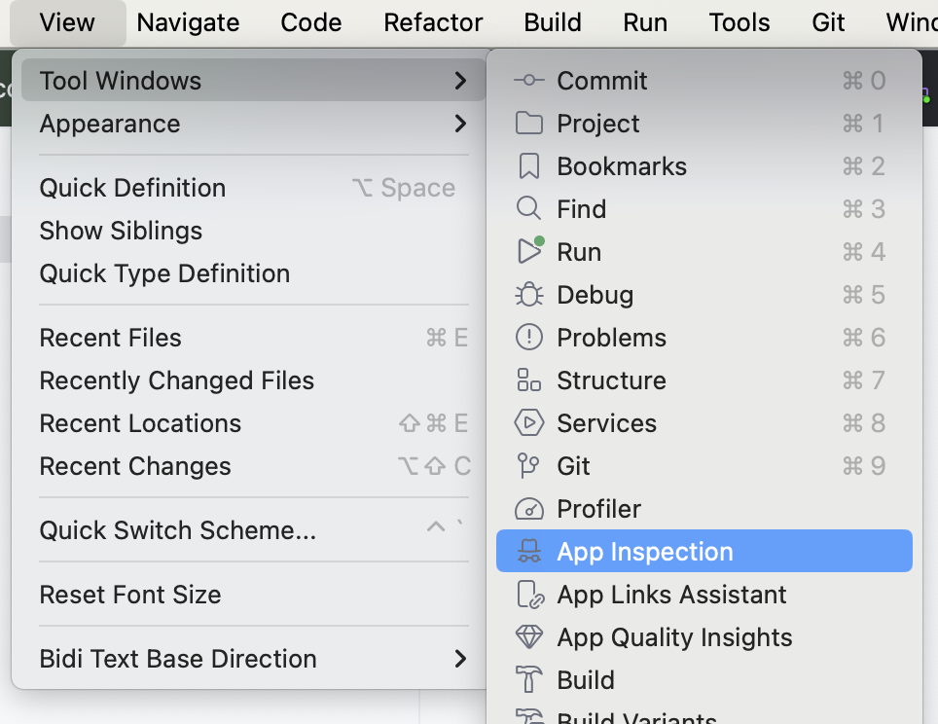Open the Navigate menu

pos(188,22)
